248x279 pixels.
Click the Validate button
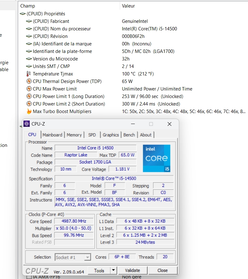pos(133,271)
